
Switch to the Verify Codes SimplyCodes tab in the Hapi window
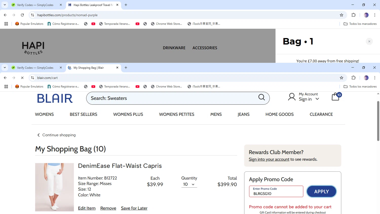pos(35,5)
